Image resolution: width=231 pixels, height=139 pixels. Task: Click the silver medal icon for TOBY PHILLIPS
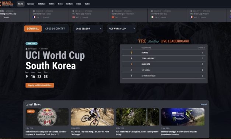(x=132, y=58)
